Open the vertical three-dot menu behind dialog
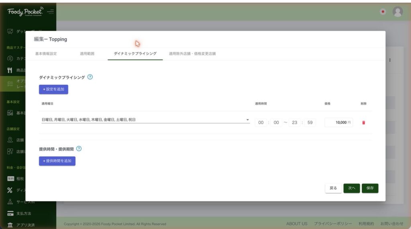Image resolution: width=411 pixels, height=229 pixels. [x=390, y=60]
